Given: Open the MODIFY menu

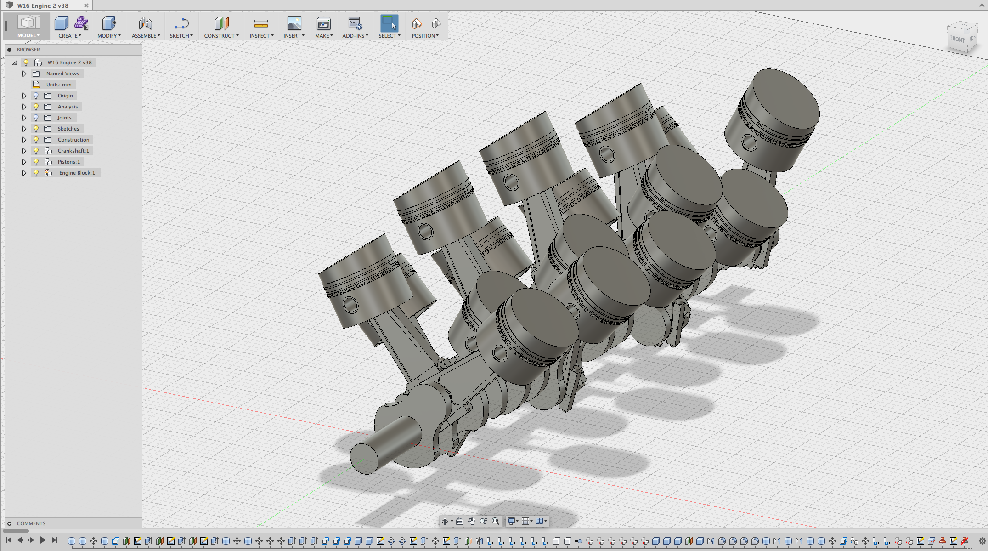Looking at the screenshot, I should (109, 36).
